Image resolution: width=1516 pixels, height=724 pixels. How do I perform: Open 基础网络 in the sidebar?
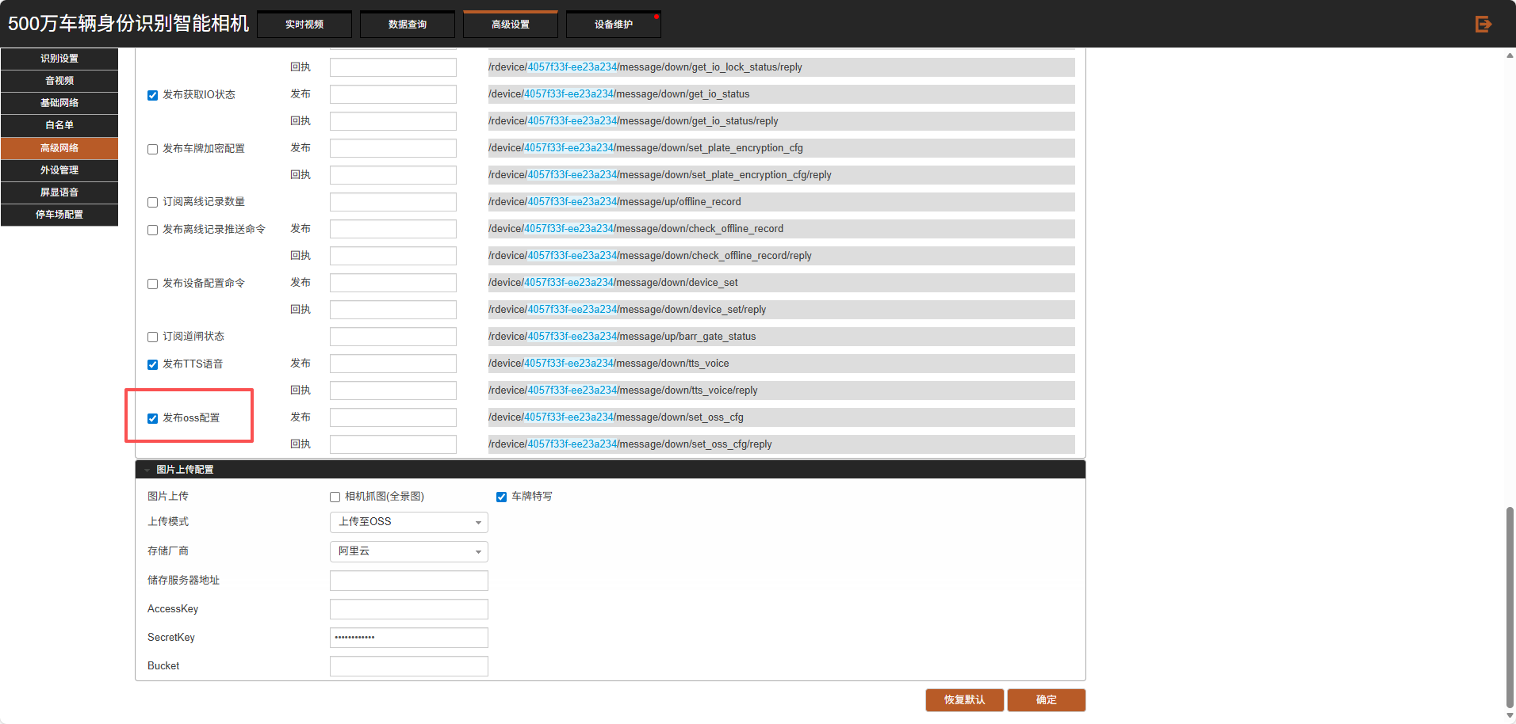59,103
